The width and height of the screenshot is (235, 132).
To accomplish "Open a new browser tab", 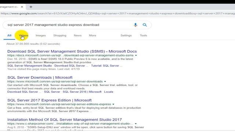I will (31, 7).
